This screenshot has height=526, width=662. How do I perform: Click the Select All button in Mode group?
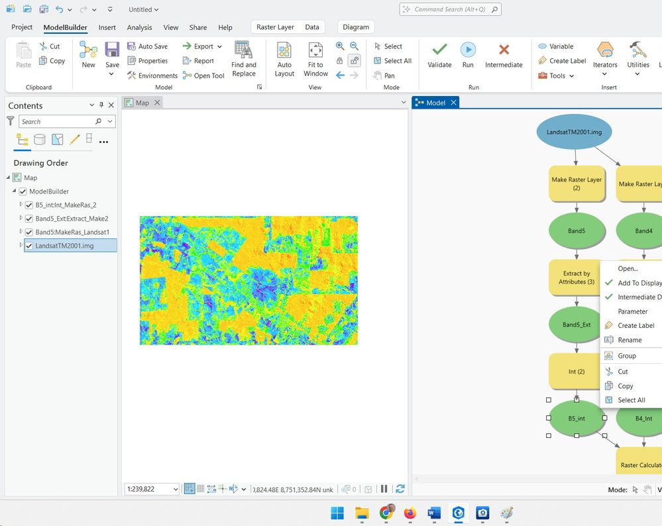click(392, 61)
